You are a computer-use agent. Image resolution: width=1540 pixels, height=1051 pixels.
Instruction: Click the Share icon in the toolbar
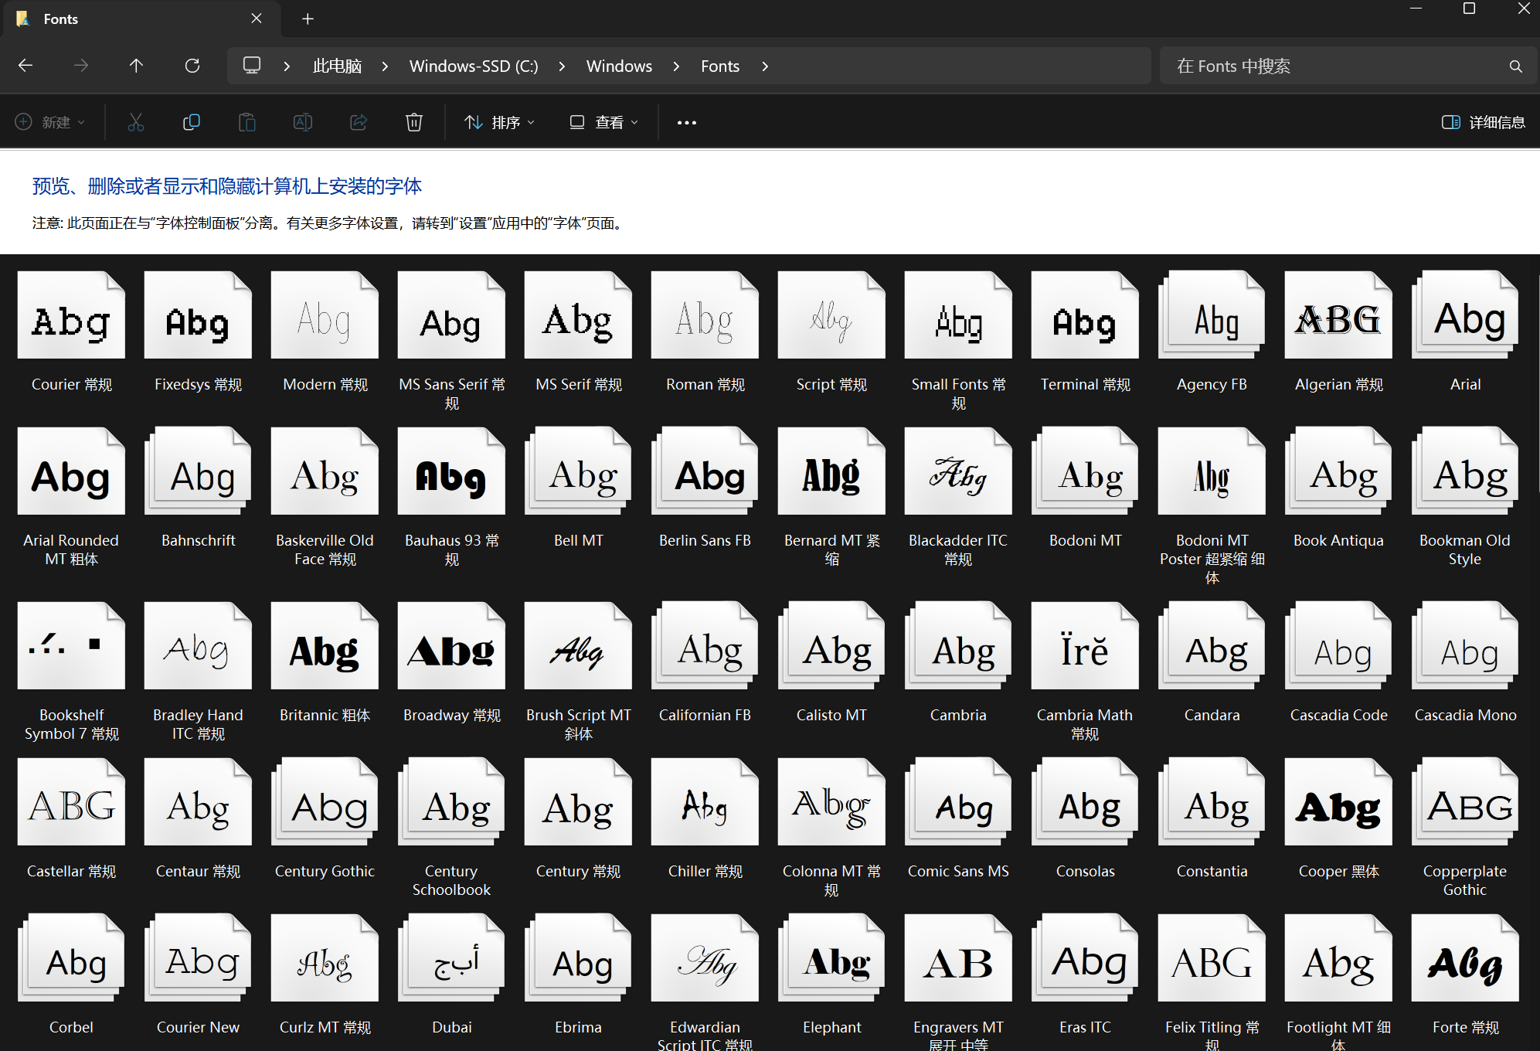click(358, 121)
